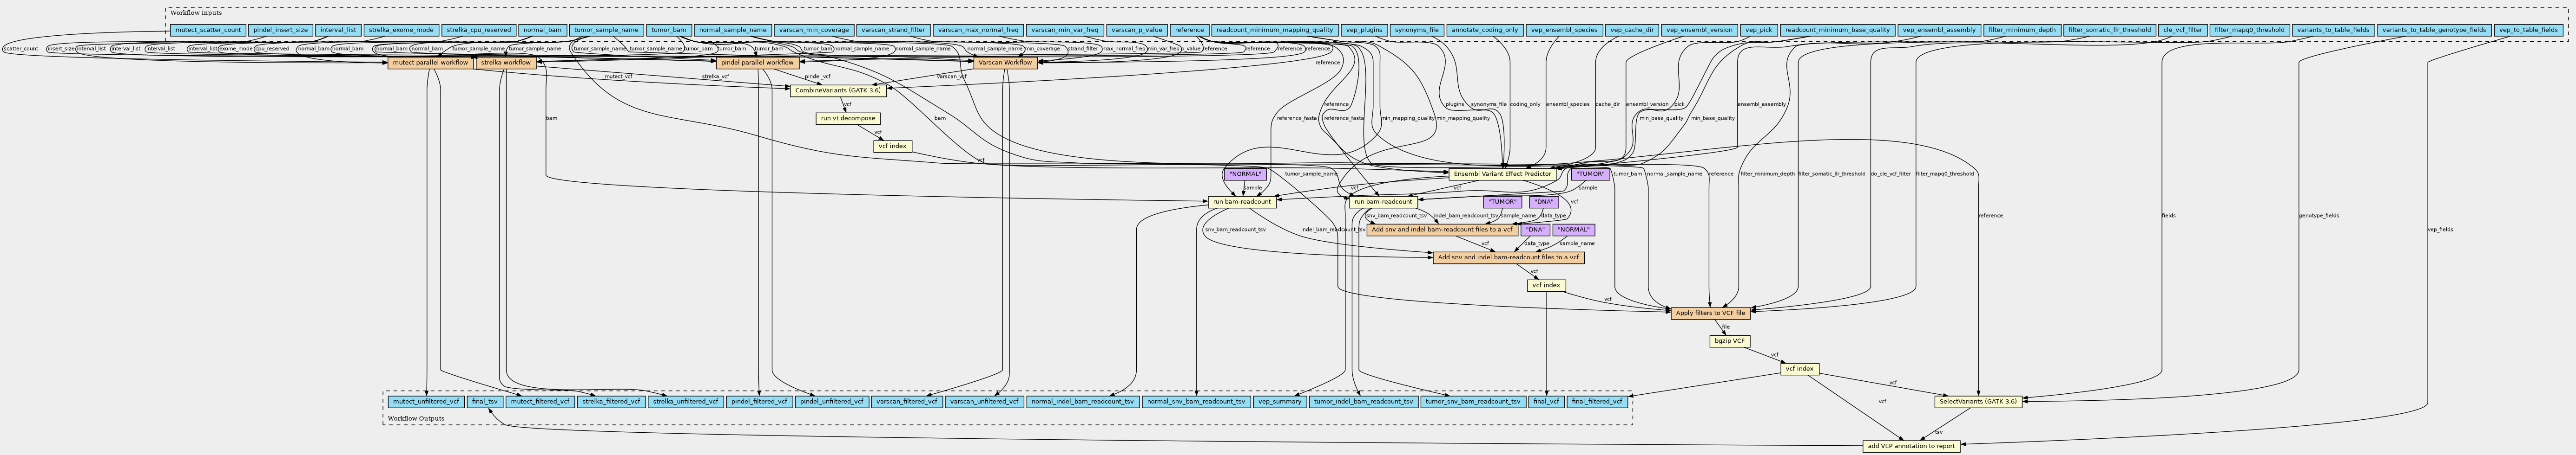Click the pindel_unfiltered_vcf output node
Screen dimensions: 2576x455
[832, 402]
